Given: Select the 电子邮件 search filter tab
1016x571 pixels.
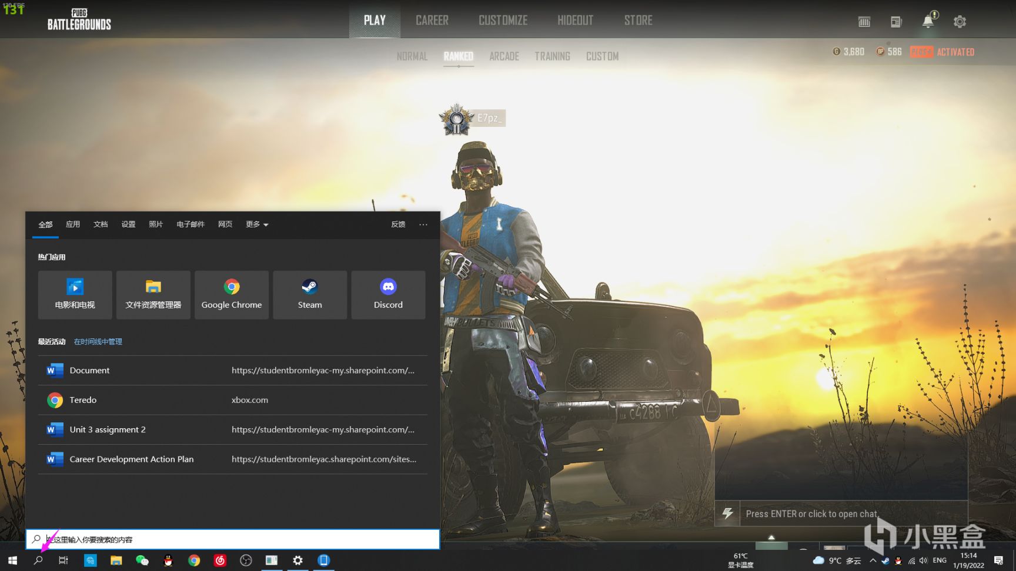Looking at the screenshot, I should [190, 224].
